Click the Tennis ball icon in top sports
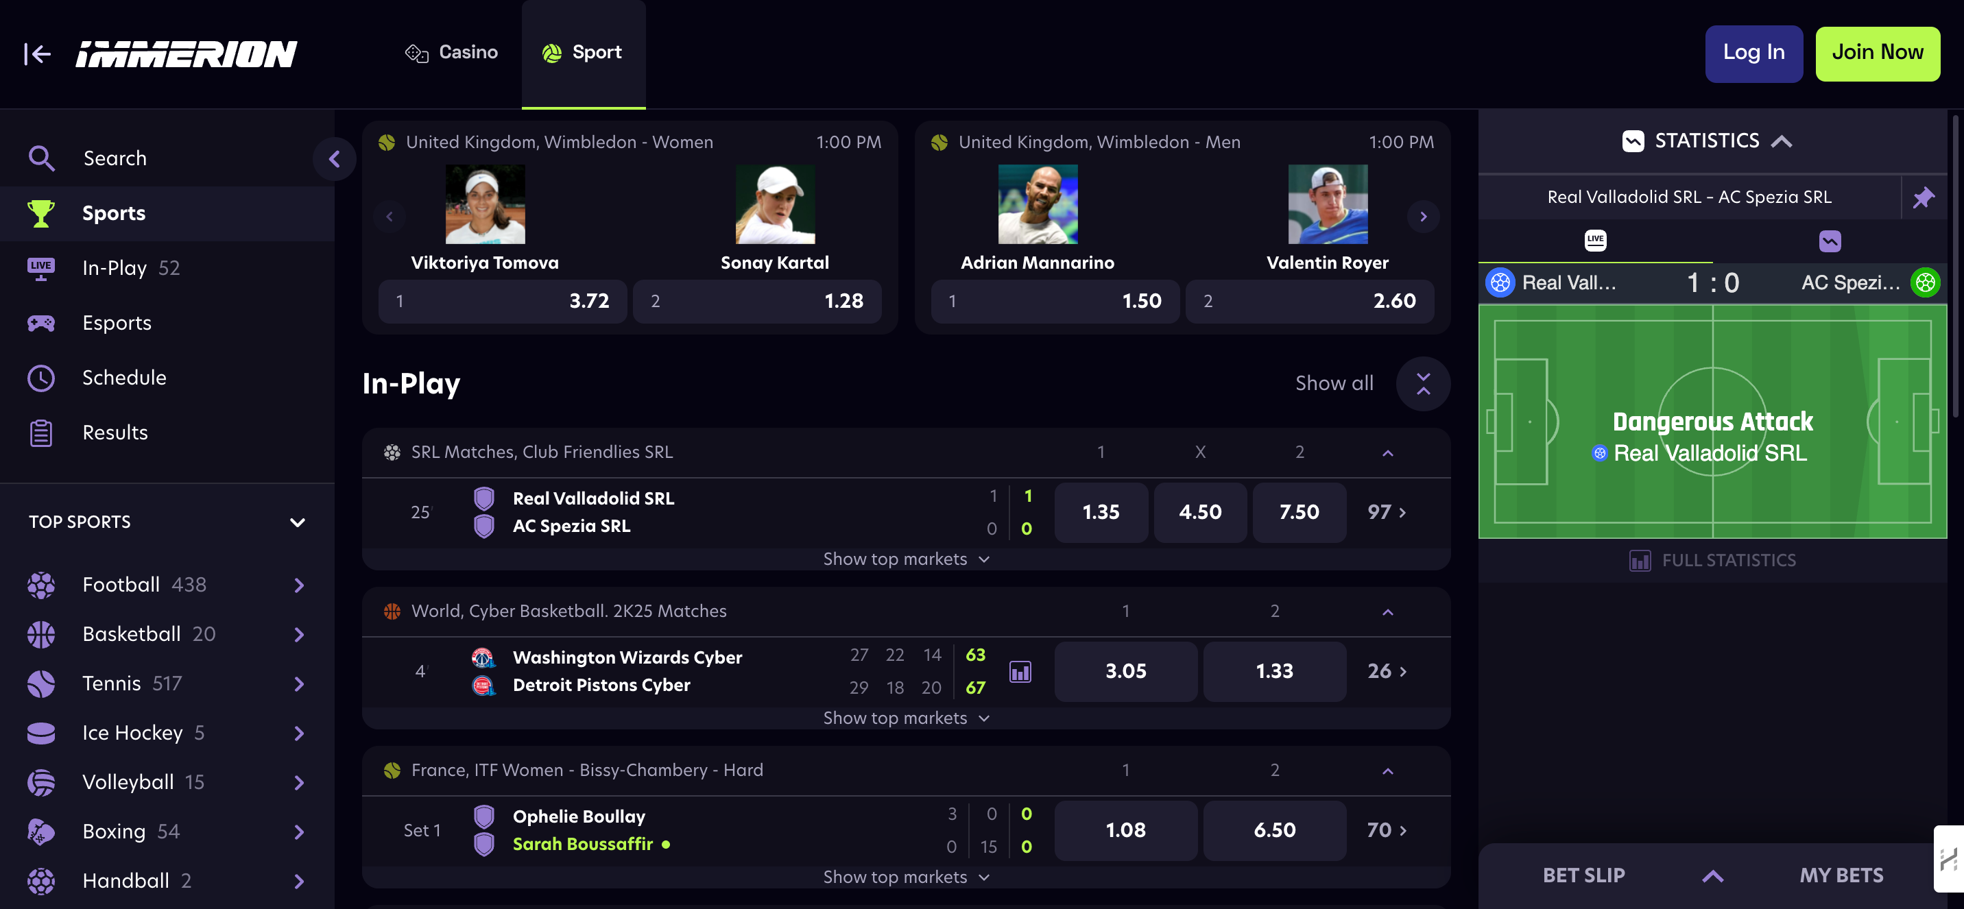Image resolution: width=1964 pixels, height=909 pixels. [x=41, y=683]
